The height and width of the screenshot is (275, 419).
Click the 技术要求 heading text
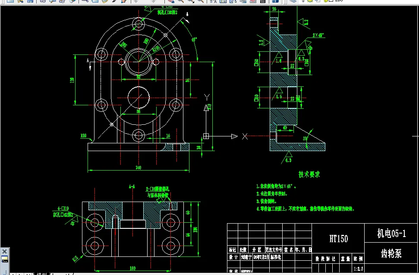(309, 174)
